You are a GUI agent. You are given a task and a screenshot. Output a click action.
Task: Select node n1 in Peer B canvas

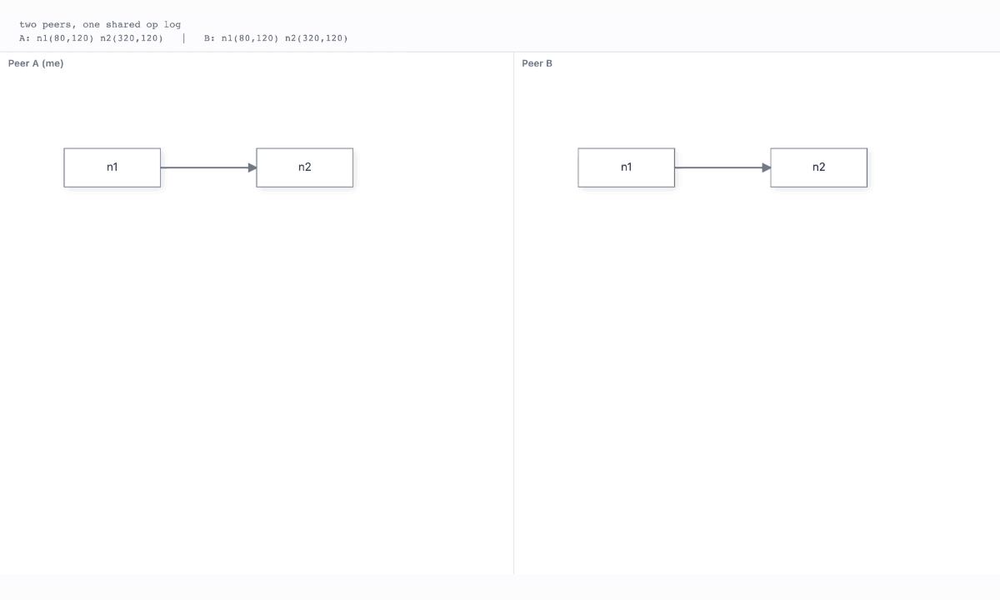point(626,167)
